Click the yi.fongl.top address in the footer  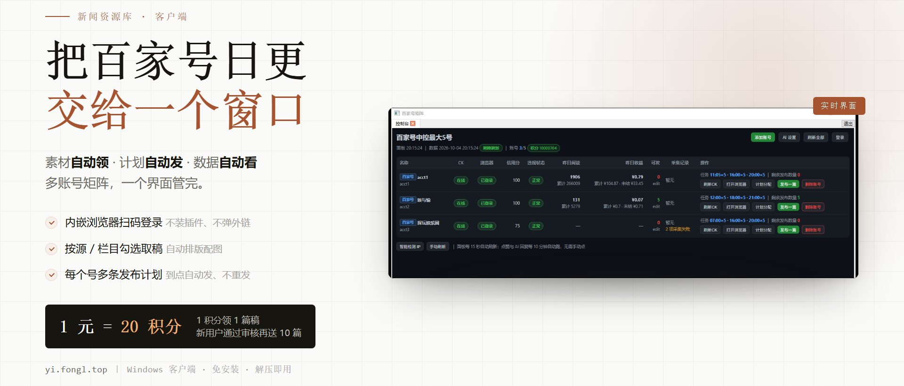76,370
